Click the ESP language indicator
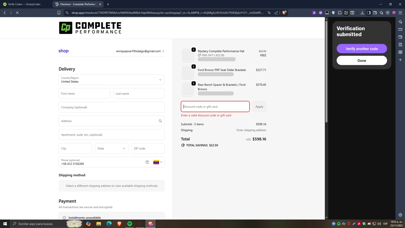405x228 pixels. pos(385,224)
